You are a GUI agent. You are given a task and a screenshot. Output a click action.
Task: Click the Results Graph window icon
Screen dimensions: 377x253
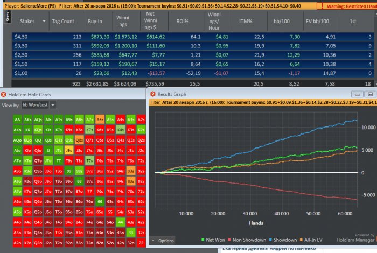(x=152, y=94)
